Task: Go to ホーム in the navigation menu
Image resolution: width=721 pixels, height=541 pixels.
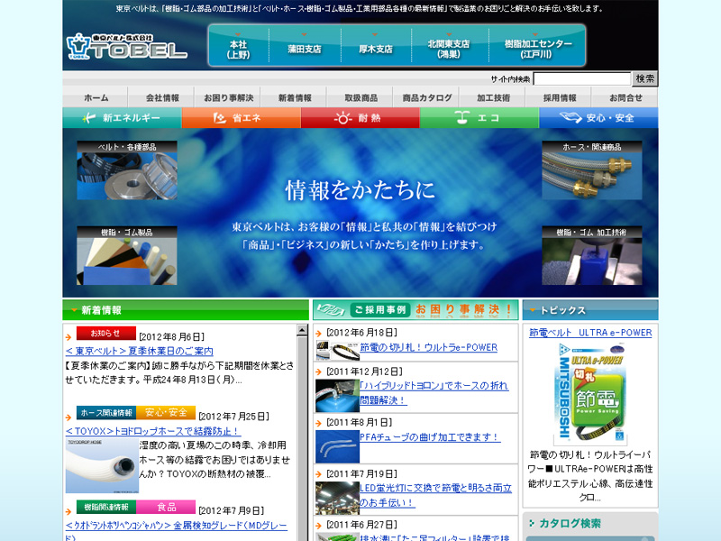Action: (x=96, y=97)
